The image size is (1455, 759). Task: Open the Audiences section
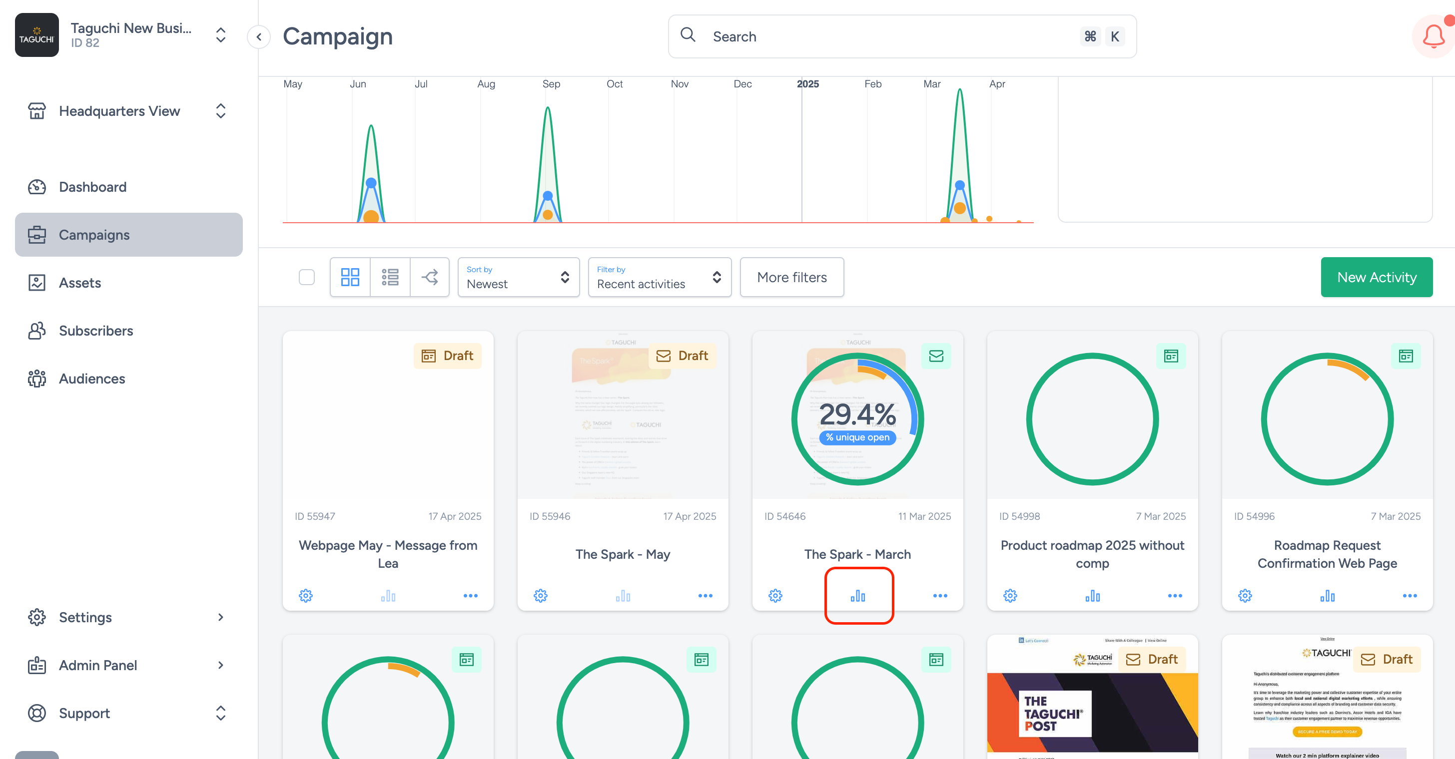tap(129, 379)
